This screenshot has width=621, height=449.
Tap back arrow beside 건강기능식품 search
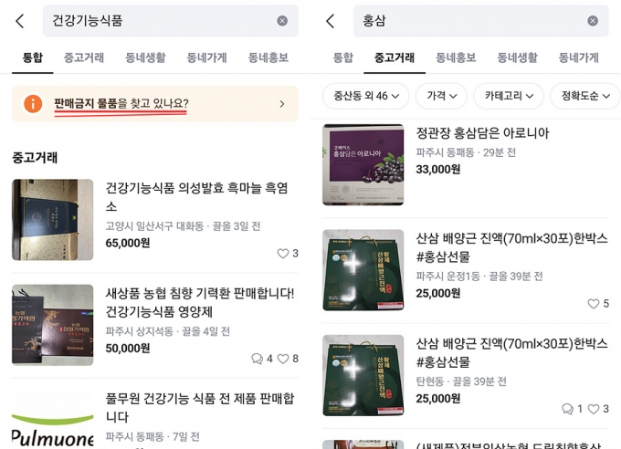(20, 21)
